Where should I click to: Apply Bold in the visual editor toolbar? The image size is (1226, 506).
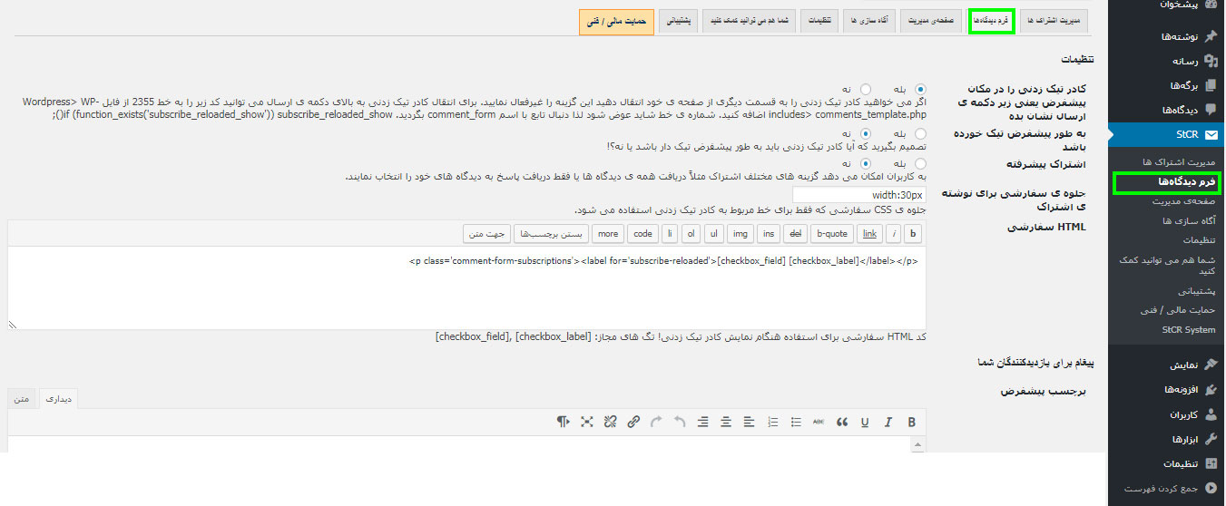click(911, 422)
